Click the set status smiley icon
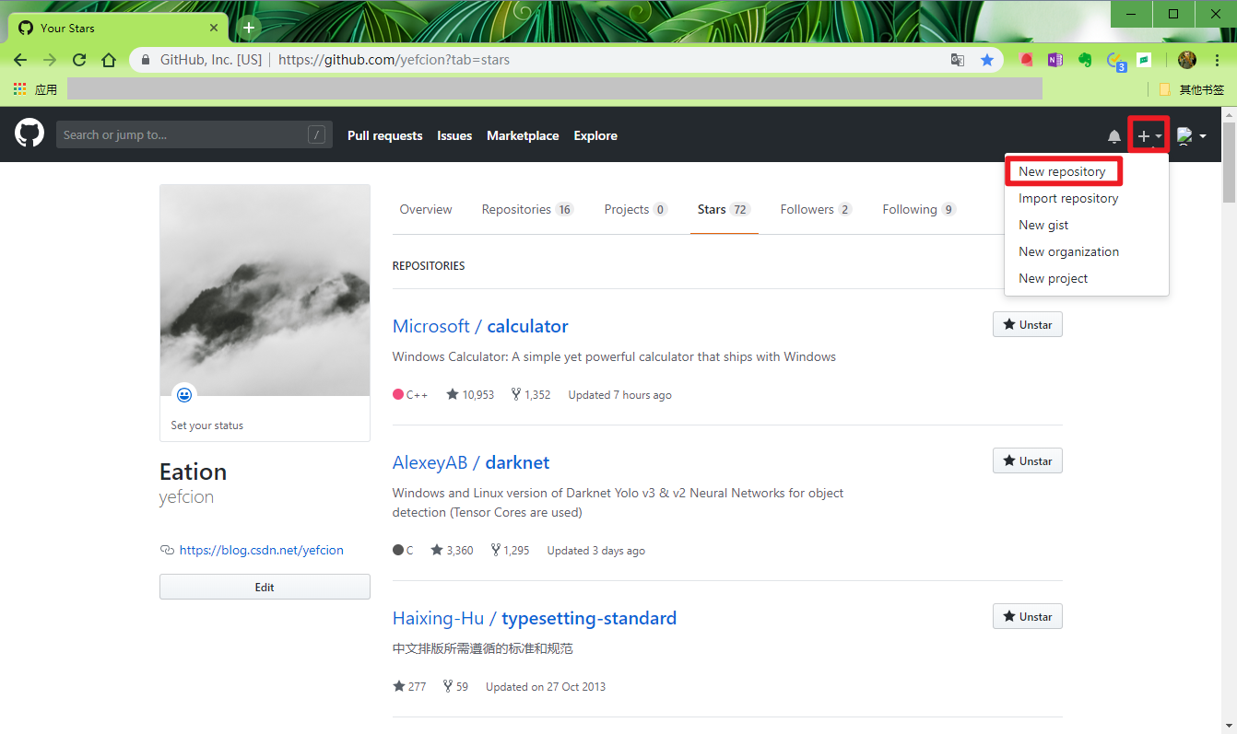 point(184,394)
